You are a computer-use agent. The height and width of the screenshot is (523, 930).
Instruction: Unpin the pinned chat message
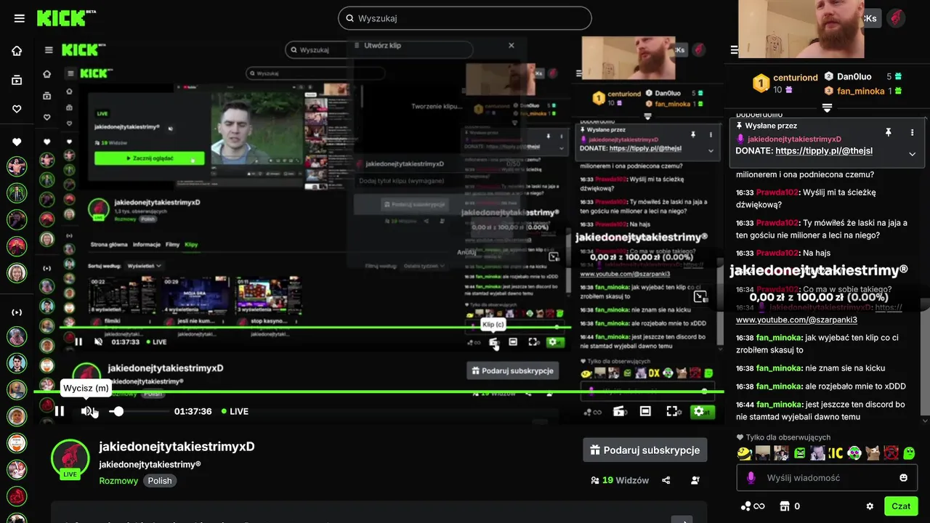pos(888,132)
